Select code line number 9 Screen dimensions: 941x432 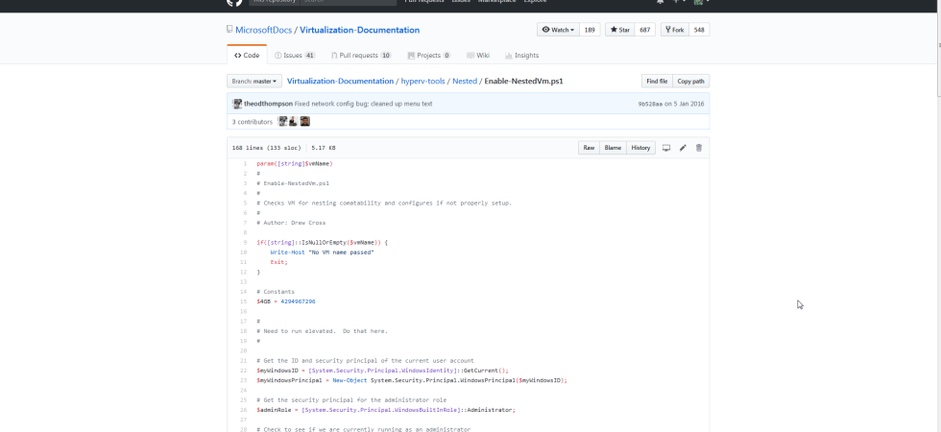point(244,242)
